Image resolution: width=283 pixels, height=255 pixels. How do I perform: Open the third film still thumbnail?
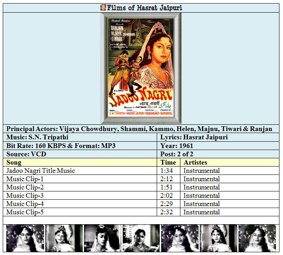pos(103,238)
